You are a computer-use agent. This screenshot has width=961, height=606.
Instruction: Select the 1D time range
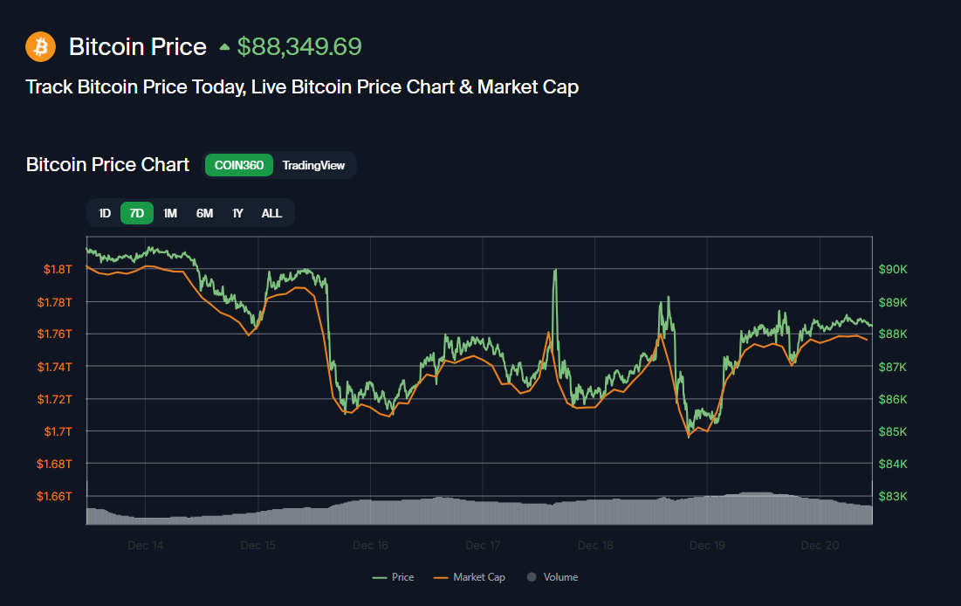point(105,212)
